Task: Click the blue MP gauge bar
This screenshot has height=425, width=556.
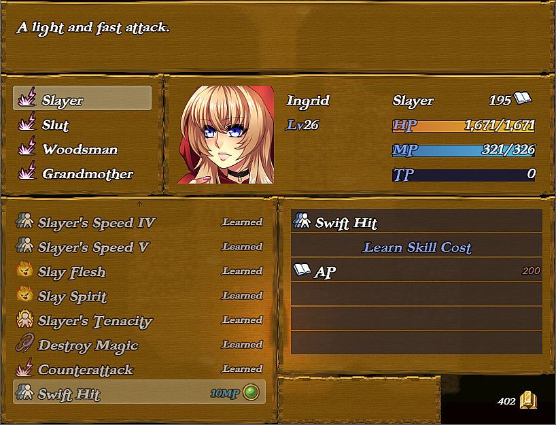Action: pyautogui.click(x=464, y=150)
